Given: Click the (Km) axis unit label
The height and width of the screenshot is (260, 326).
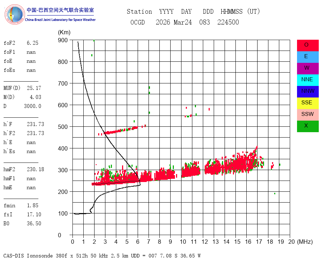Looking at the screenshot, I should 64,32.
